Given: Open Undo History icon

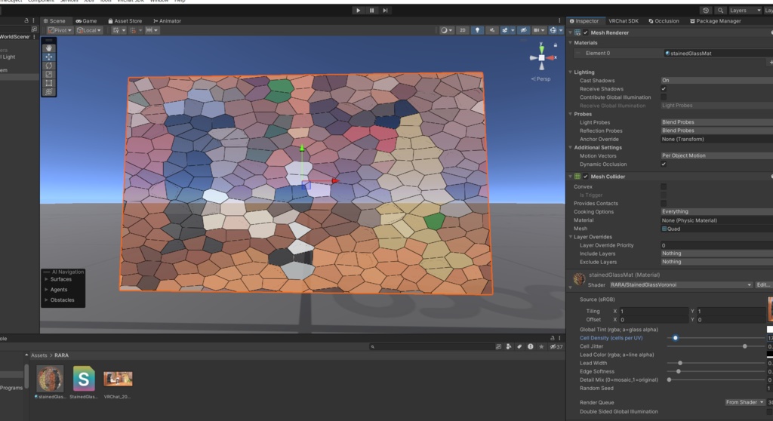Looking at the screenshot, I should click(x=706, y=11).
